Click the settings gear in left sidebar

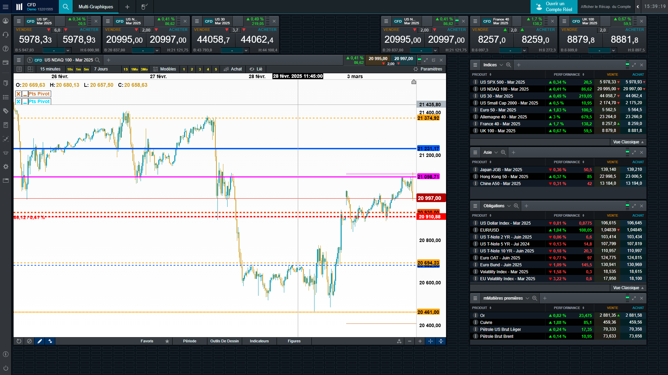coord(6,167)
